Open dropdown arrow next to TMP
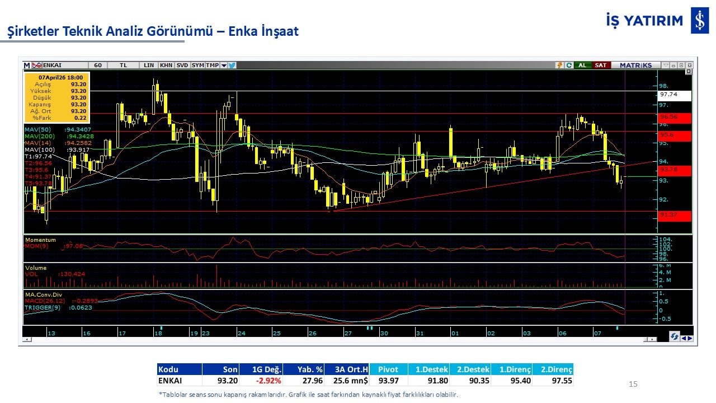This screenshot has height=403, width=716. point(224,65)
